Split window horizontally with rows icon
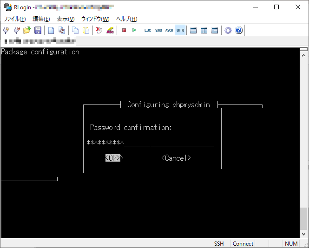The image size is (309, 248). click(193, 30)
